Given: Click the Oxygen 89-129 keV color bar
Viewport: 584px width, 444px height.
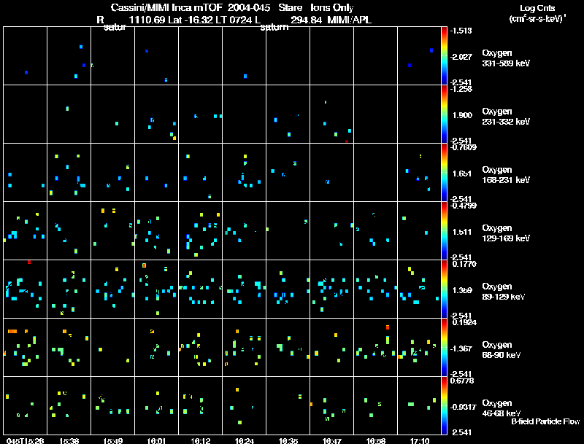Looking at the screenshot, I should [x=444, y=289].
